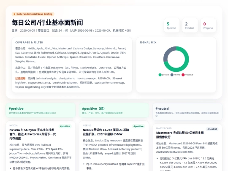Open the Nebius £1.7bn headline
Screen dimensions: 228x171
[106, 132]
